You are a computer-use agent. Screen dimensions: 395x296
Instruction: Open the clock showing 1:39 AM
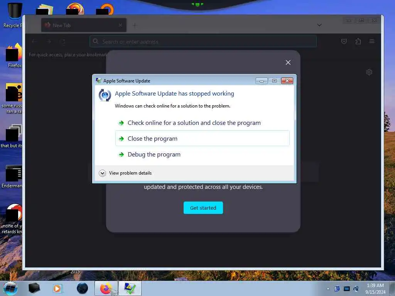tap(375, 289)
